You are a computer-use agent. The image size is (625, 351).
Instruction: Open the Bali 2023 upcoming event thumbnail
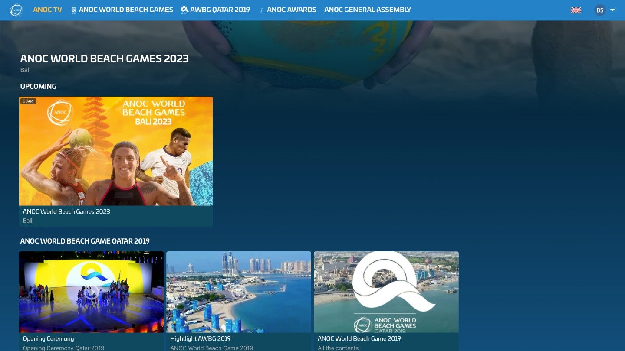coord(116,151)
